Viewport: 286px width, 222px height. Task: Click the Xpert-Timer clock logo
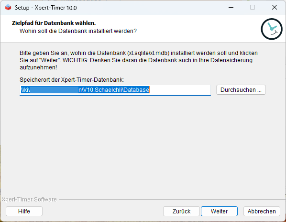(x=272, y=29)
